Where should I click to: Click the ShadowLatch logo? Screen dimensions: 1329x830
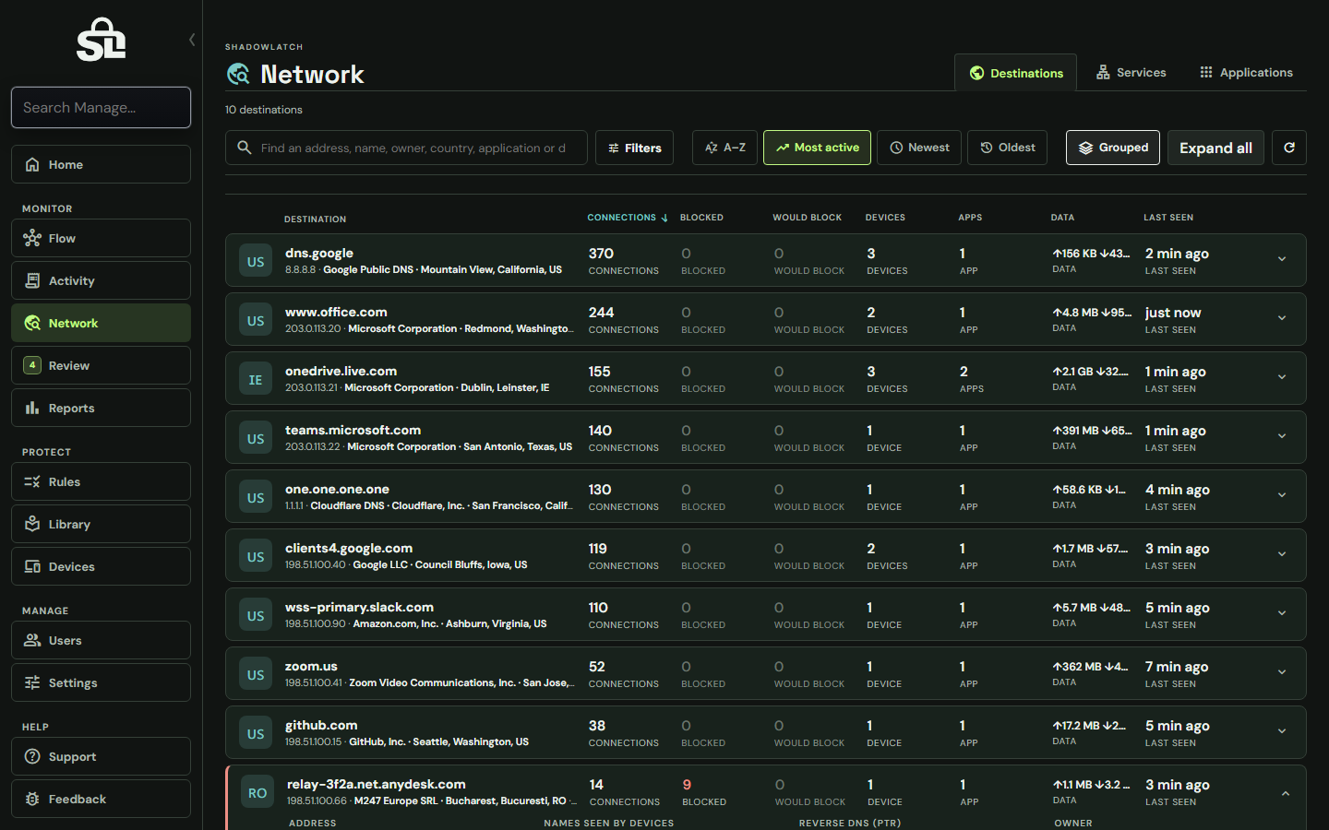point(101,40)
